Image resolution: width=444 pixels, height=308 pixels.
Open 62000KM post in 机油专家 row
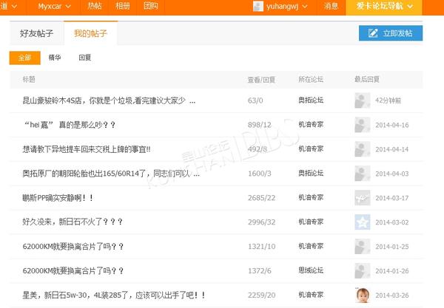click(73, 247)
